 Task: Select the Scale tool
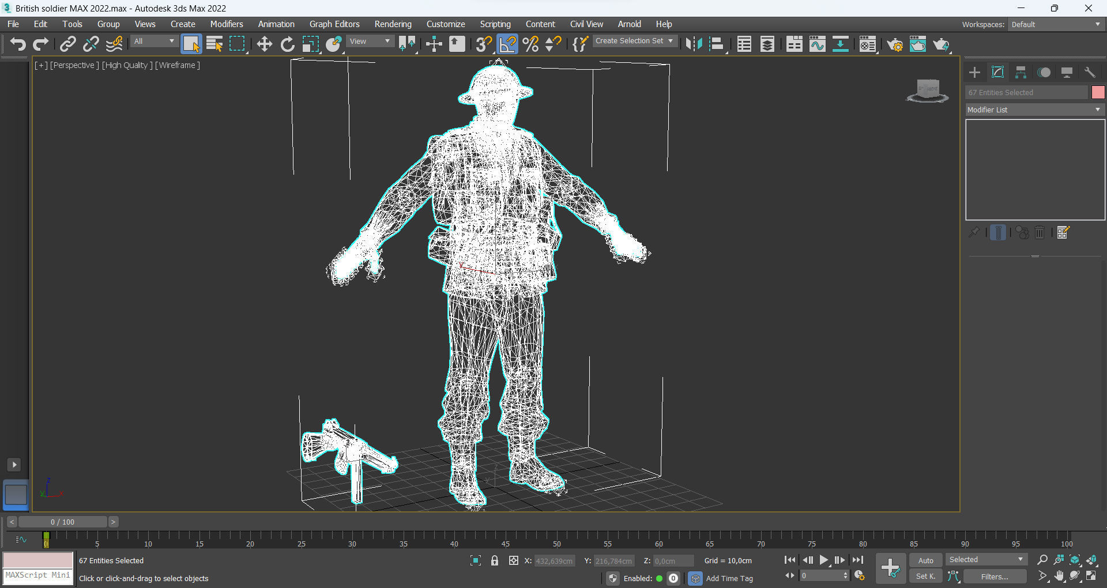310,44
